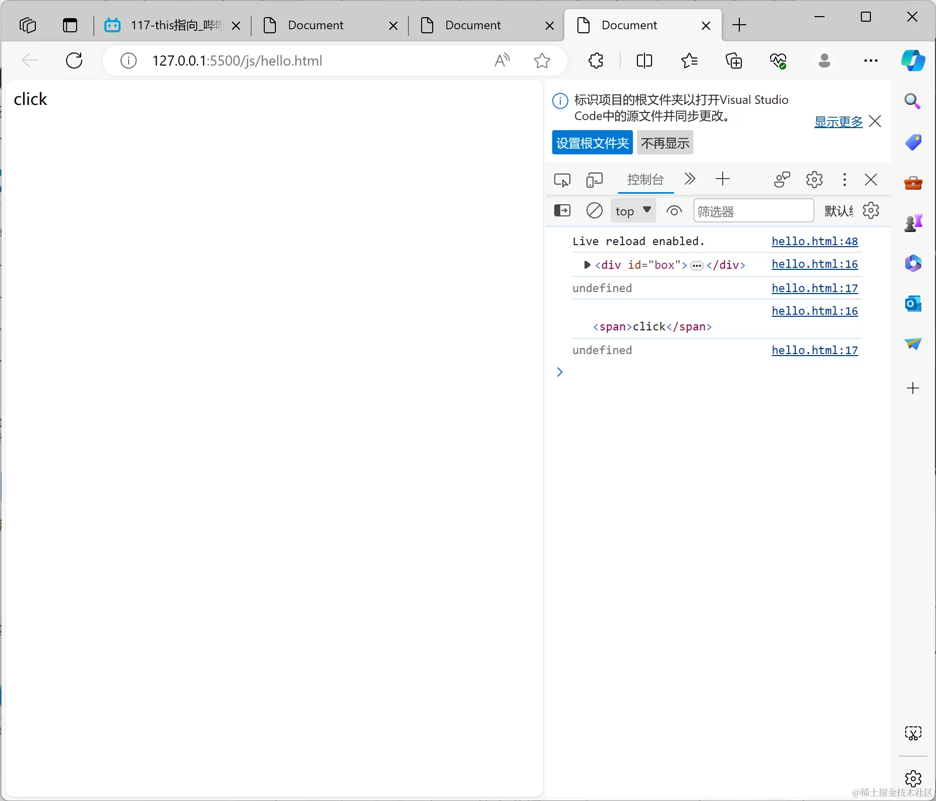This screenshot has width=936, height=801.
Task: Toggle split screen view icon
Action: (644, 61)
